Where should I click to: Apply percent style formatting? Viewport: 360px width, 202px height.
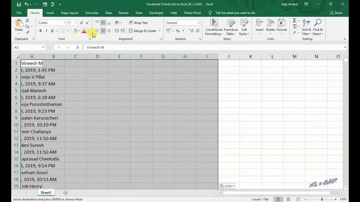(x=178, y=31)
